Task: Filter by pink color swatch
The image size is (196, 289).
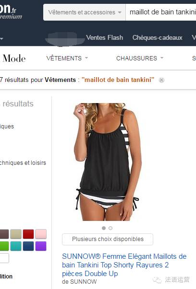Action: (41, 234)
